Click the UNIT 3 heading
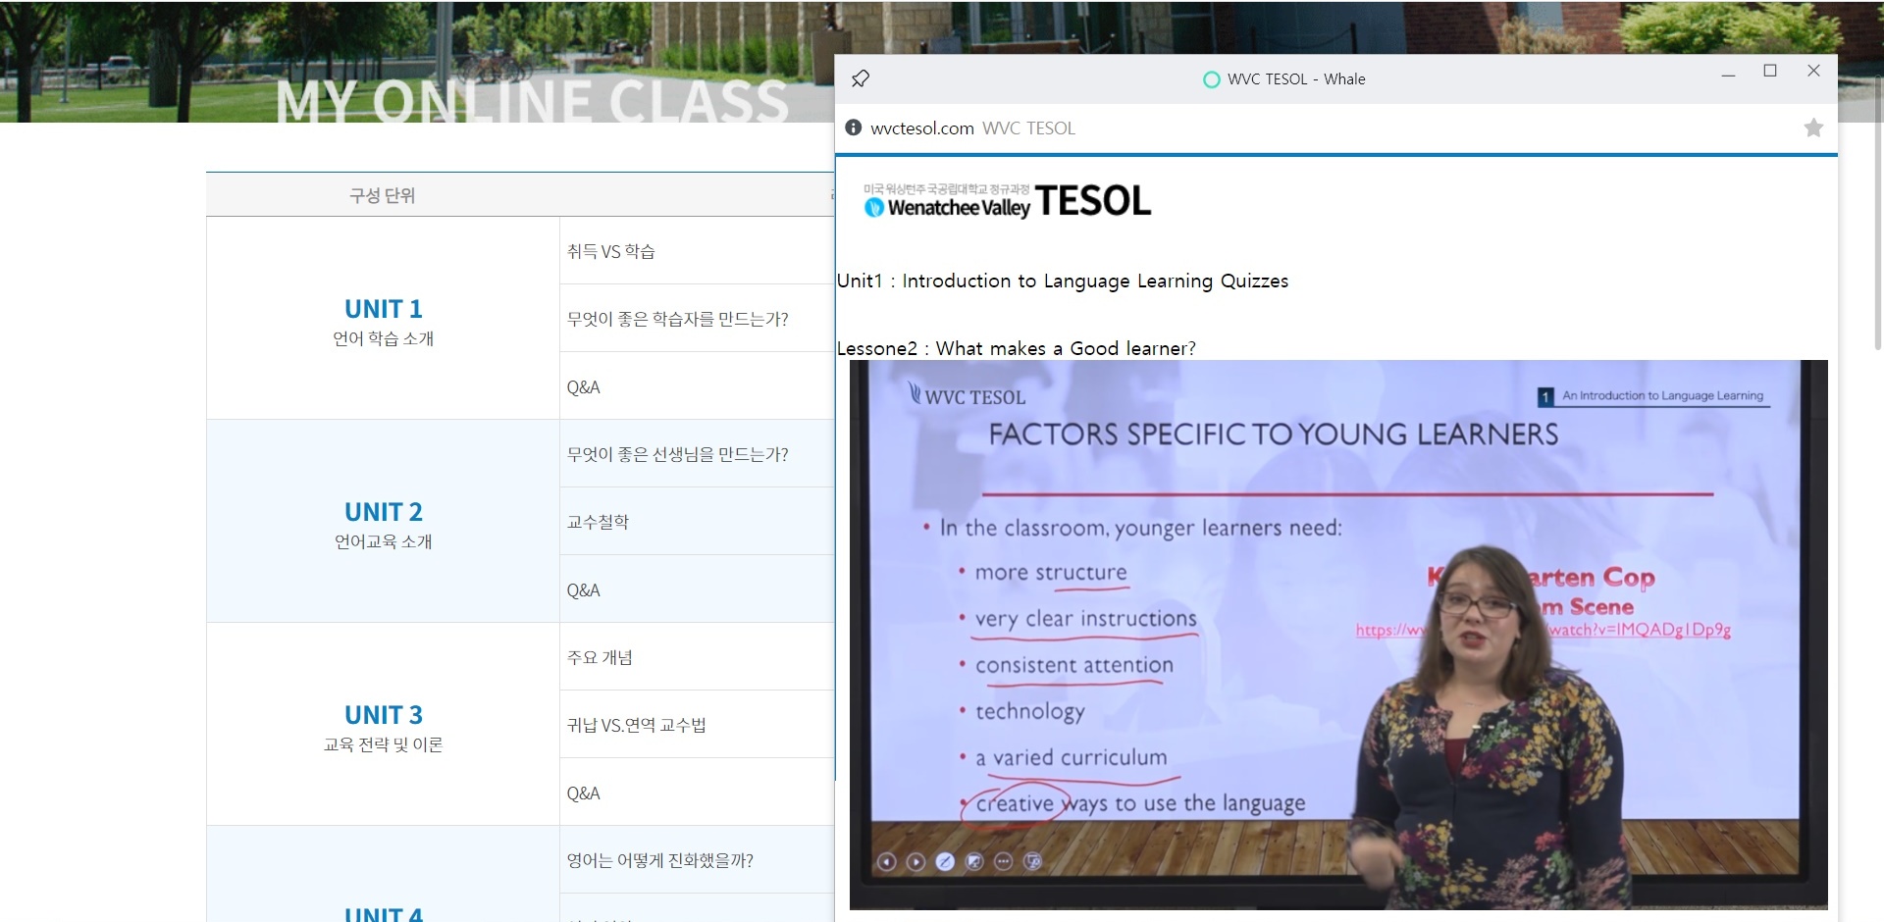This screenshot has width=1884, height=922. pos(383,715)
